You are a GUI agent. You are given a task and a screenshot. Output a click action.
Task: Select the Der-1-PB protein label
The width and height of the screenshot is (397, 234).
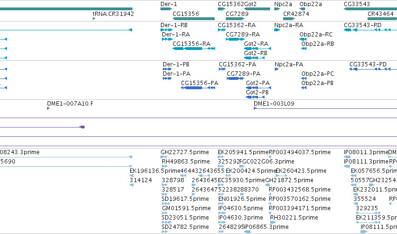pyautogui.click(x=176, y=64)
